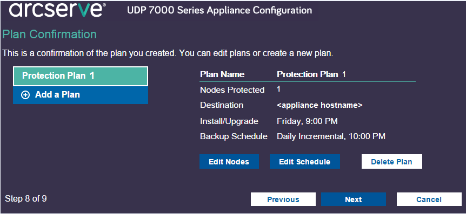Click Delete Plan button
This screenshot has width=466, height=214.
(392, 162)
